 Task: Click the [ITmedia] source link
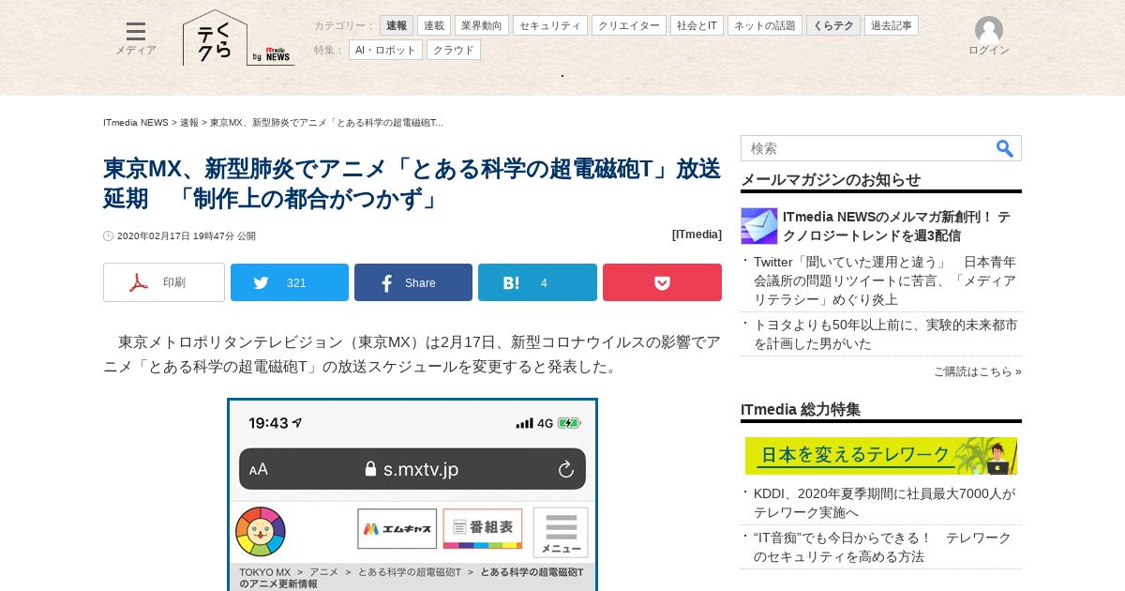point(697,235)
